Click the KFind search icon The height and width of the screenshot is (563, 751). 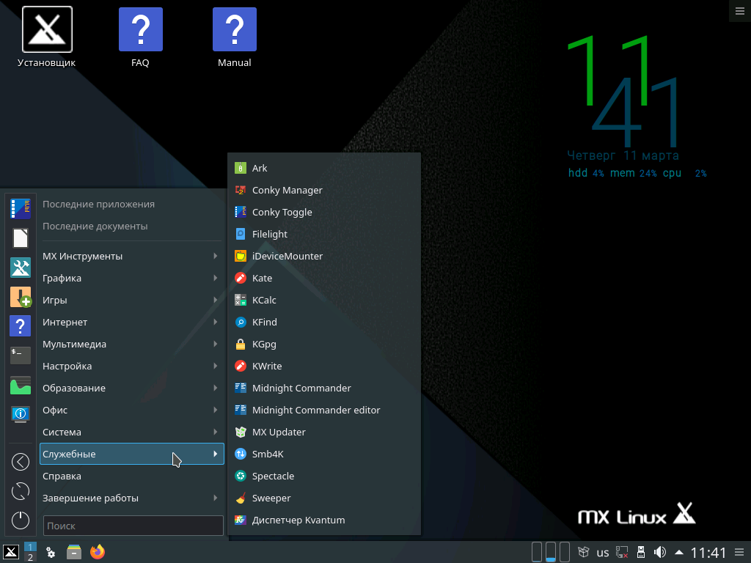point(241,323)
